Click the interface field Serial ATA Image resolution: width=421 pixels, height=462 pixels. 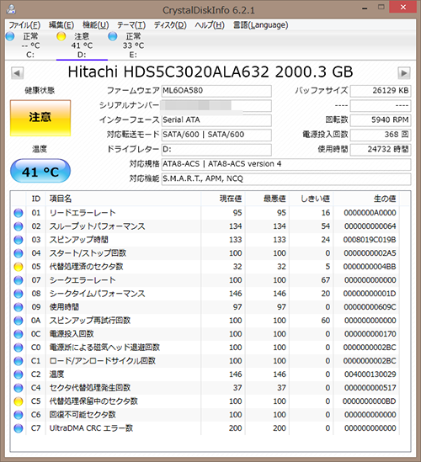coord(216,120)
